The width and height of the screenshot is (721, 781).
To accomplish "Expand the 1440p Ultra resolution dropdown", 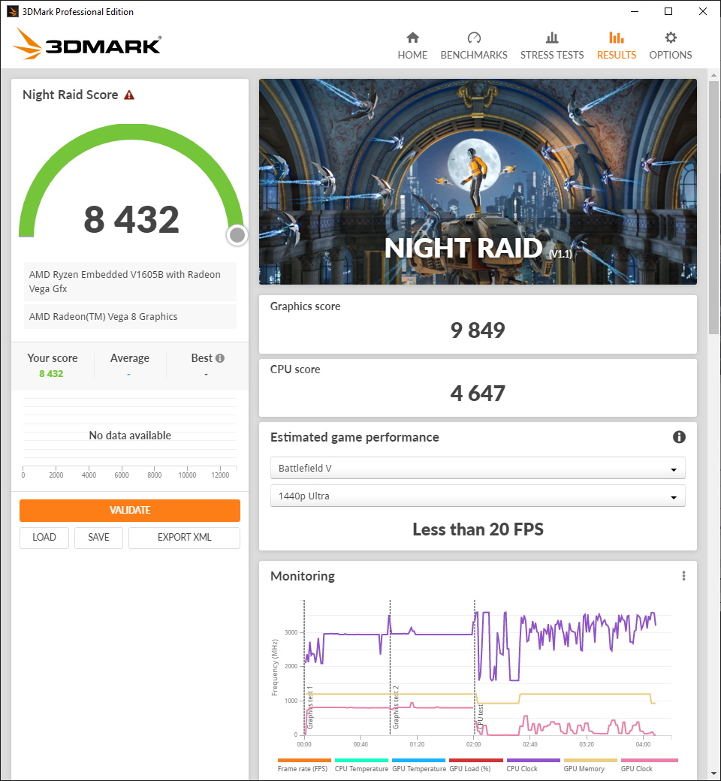I will [x=478, y=496].
